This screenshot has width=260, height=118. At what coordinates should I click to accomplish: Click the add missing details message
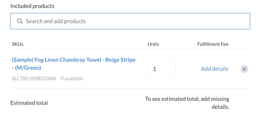point(187,103)
